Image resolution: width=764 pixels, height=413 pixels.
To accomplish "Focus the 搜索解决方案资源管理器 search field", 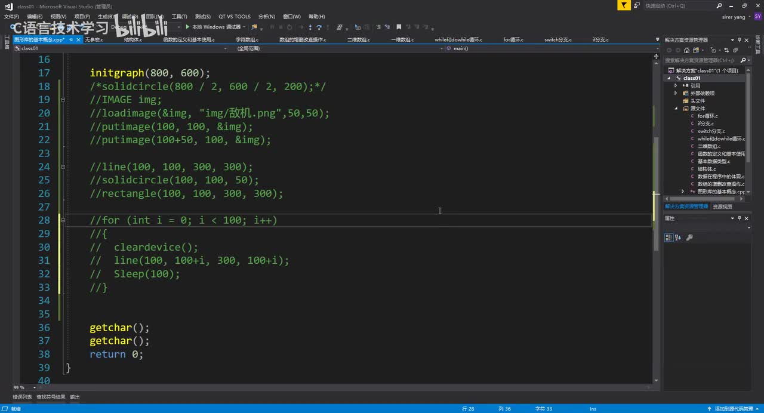I will (702, 60).
